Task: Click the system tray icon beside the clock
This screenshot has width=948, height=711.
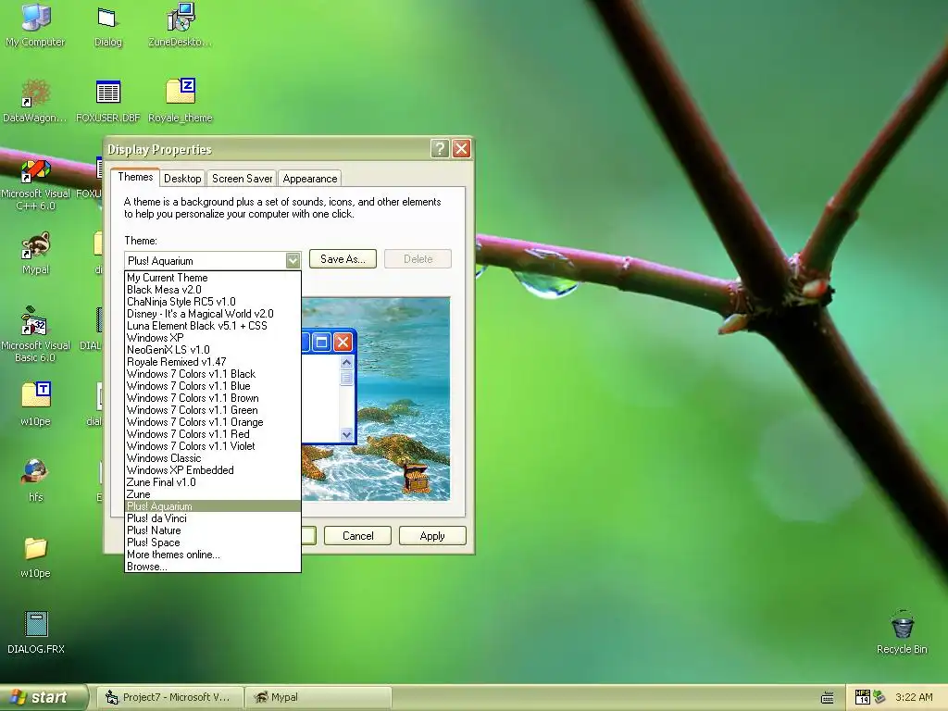Action: [x=879, y=697]
